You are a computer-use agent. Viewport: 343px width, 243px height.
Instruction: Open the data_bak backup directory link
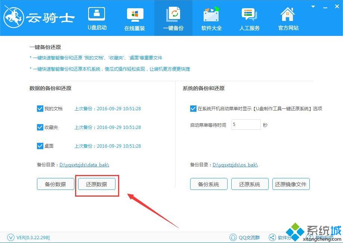pyautogui.click(x=84, y=164)
